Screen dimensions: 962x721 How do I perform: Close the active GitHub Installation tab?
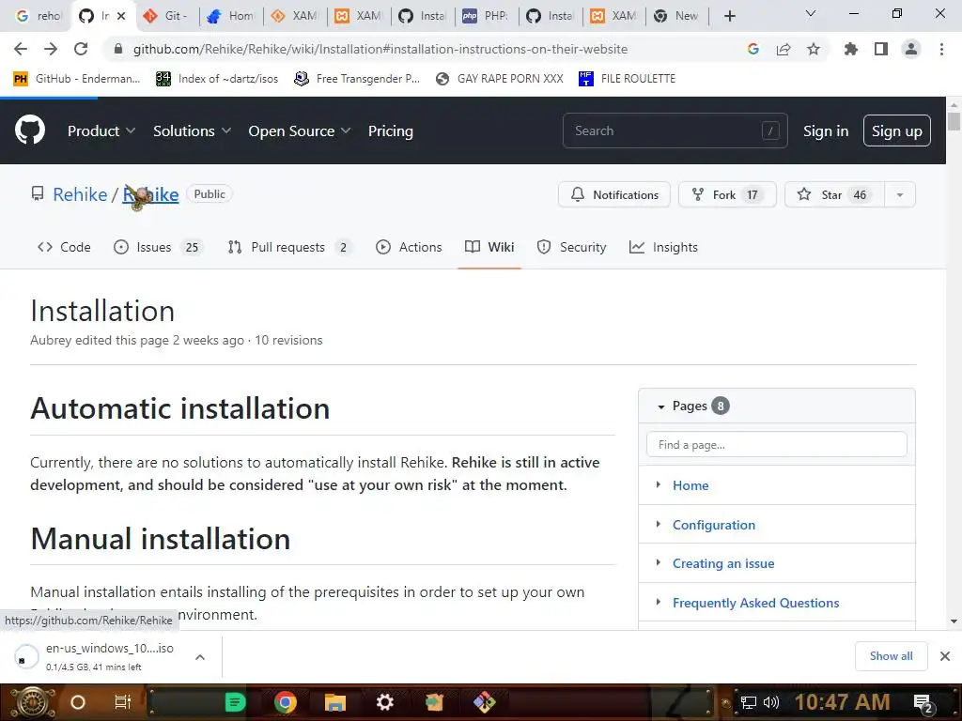121,16
